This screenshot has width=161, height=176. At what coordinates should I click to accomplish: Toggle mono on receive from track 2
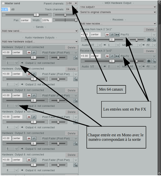click(117, 34)
